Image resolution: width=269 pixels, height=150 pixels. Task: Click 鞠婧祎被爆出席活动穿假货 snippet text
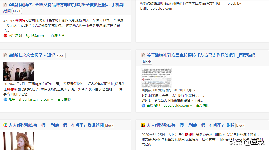tap(180, 3)
